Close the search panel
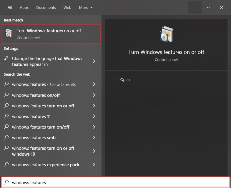231x188 pixels. tap(221, 7)
